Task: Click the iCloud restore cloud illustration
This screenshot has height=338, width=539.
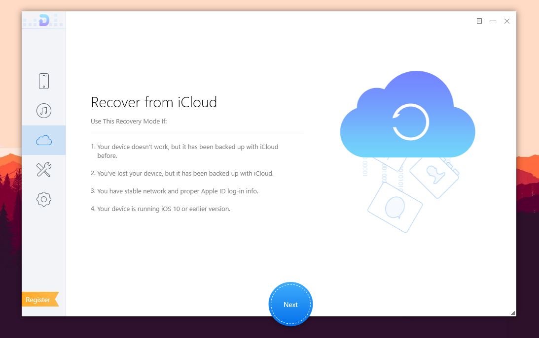Action: coord(407,115)
